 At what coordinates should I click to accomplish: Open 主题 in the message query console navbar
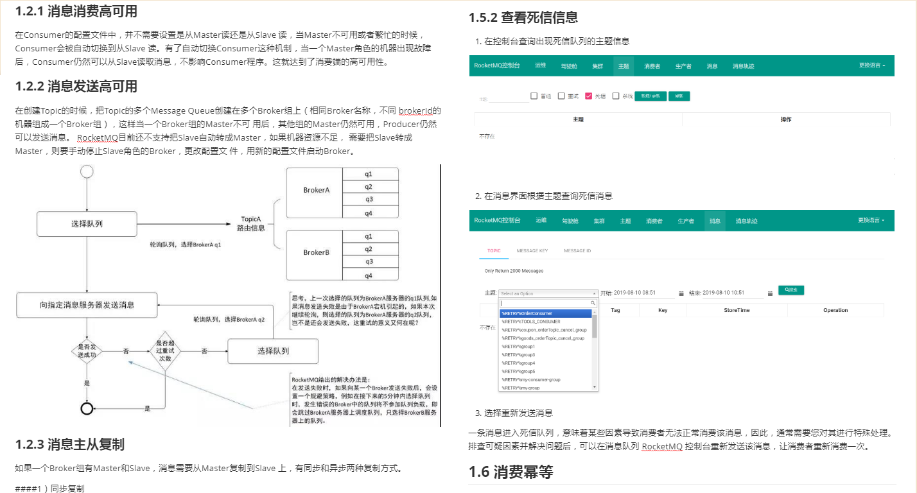(x=625, y=221)
